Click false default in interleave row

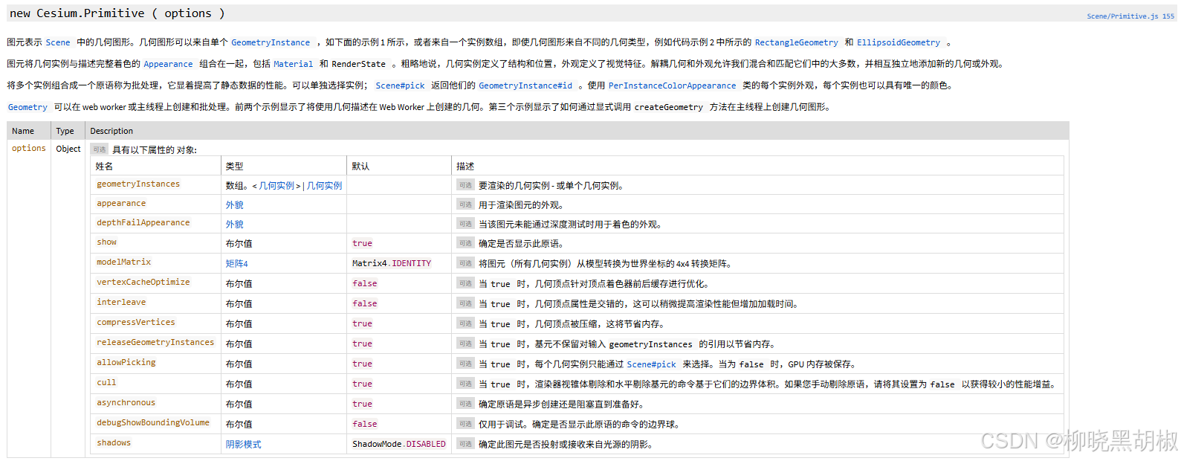point(365,303)
